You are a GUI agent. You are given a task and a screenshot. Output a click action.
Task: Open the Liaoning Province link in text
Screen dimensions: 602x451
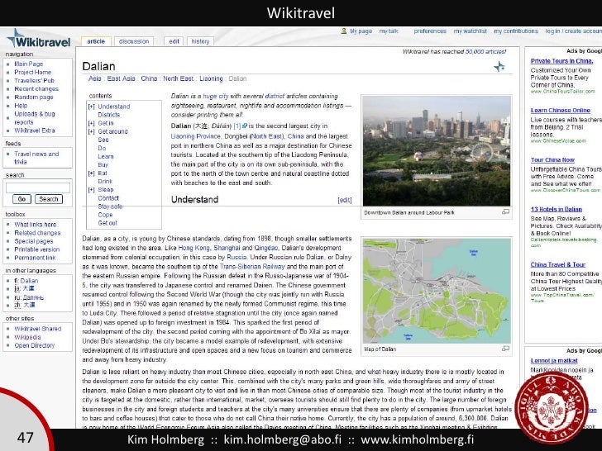click(196, 136)
